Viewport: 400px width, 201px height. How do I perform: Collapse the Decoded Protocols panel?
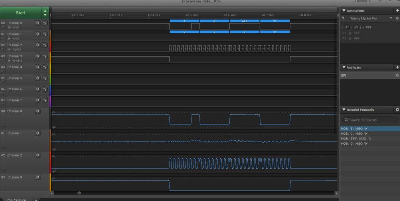pyautogui.click(x=343, y=109)
